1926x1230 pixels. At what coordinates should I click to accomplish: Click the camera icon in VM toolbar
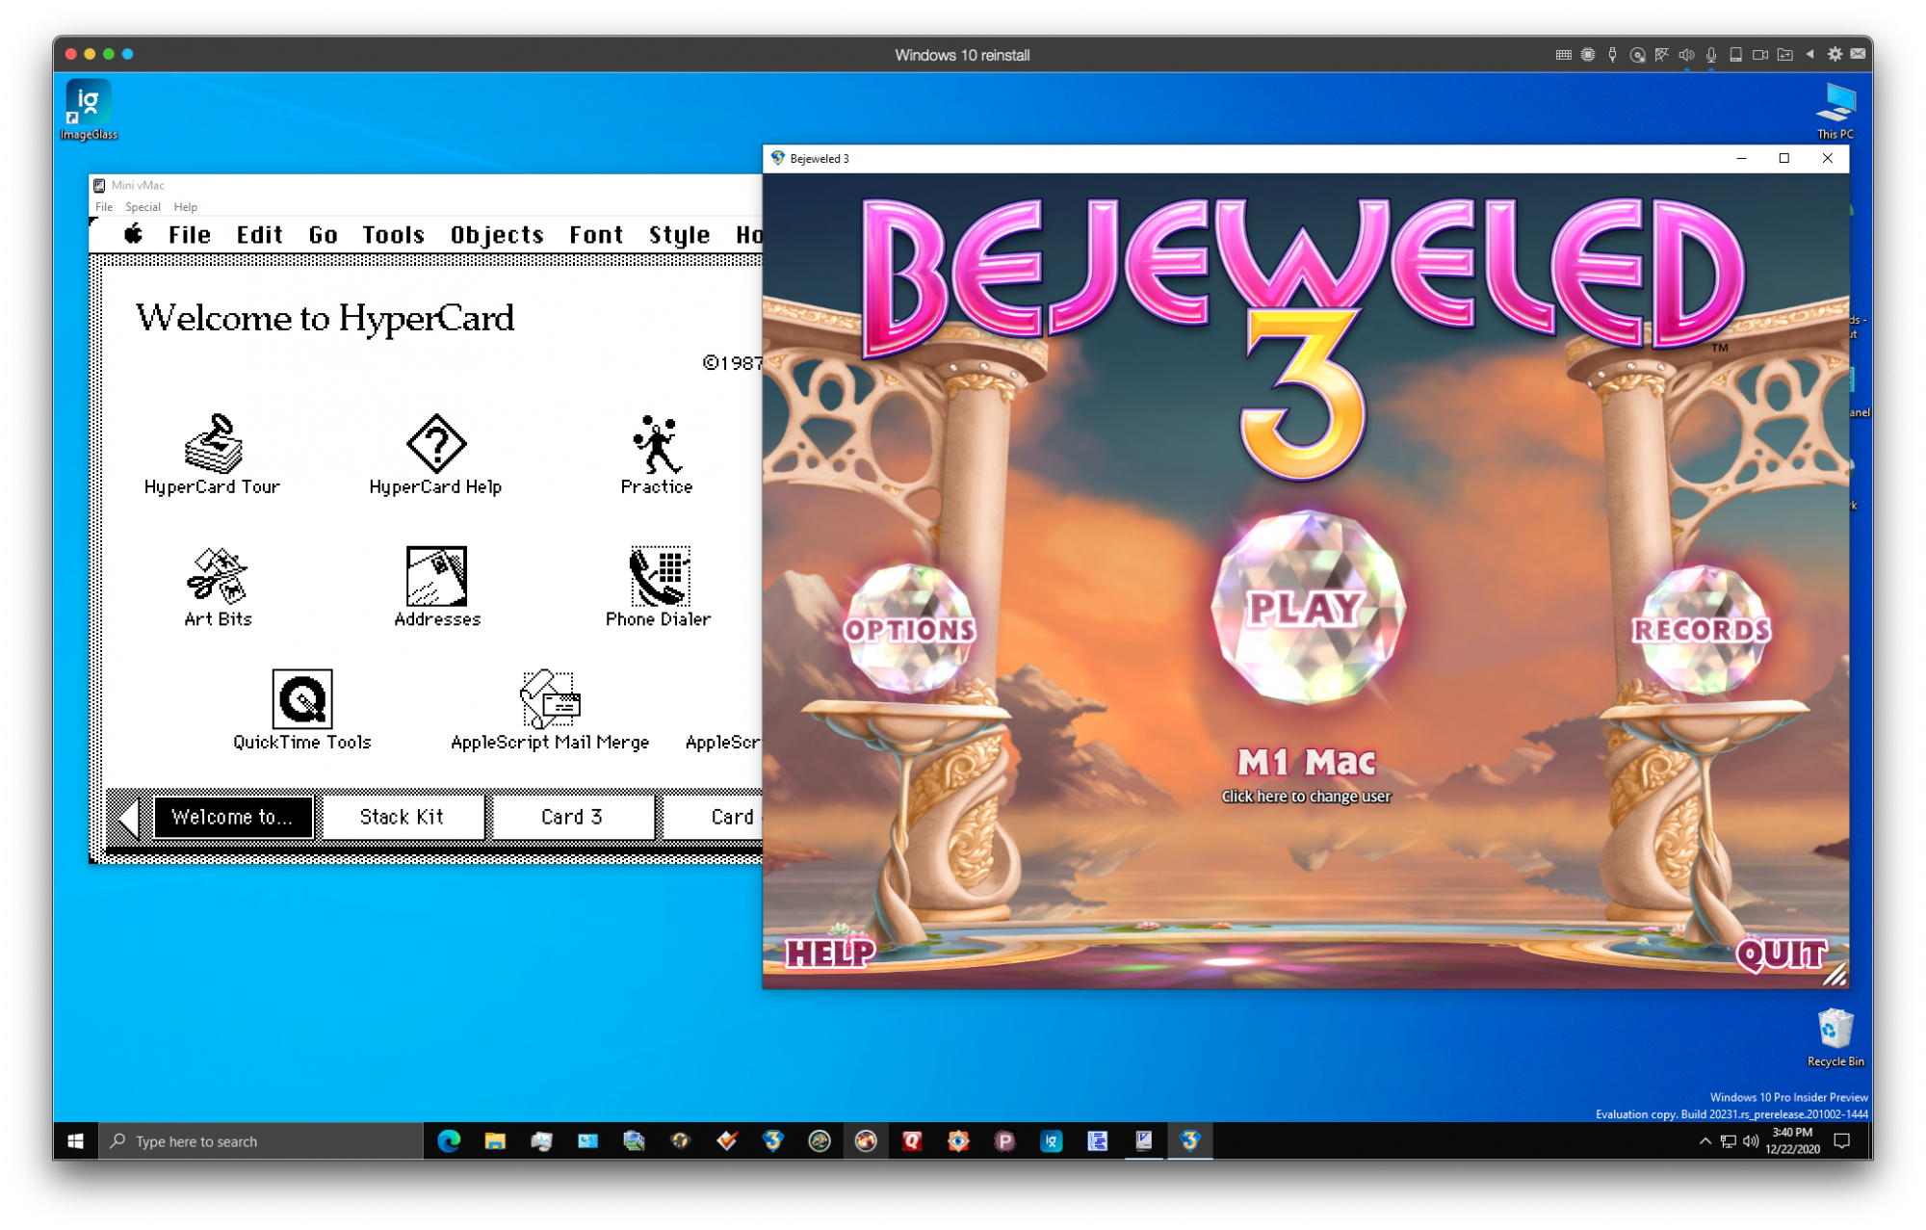pos(1760,55)
